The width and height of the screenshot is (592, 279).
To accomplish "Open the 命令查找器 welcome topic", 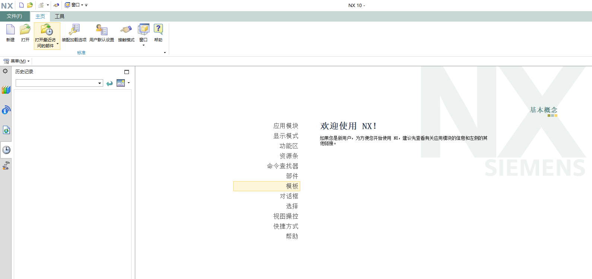I will coord(283,166).
